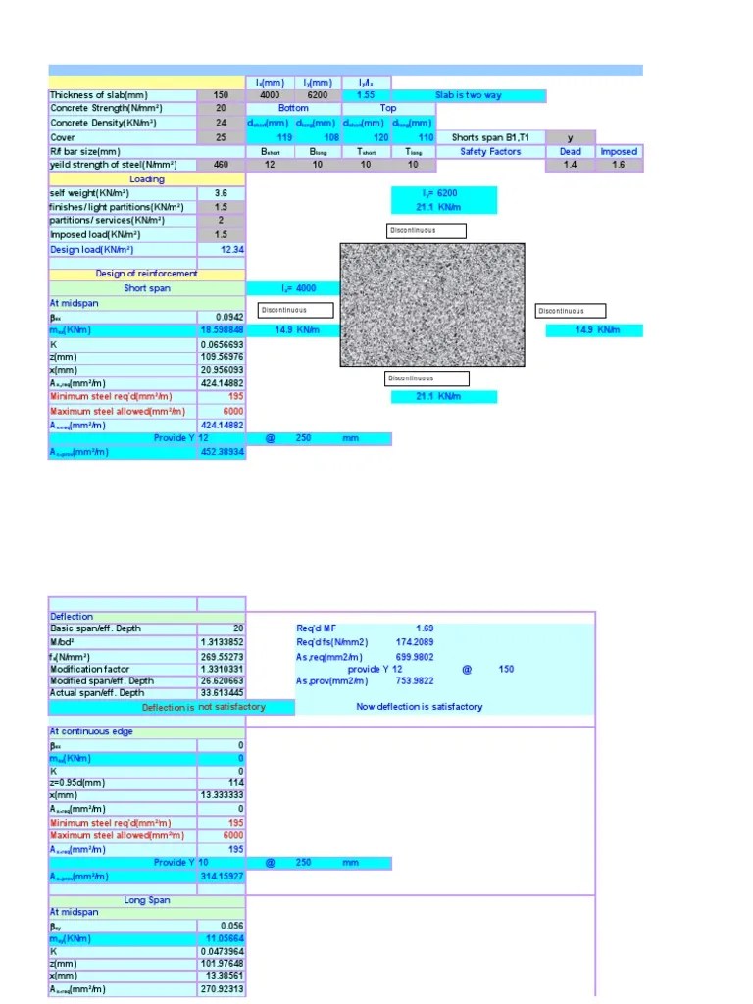Click the Discontinuous box above the slab diagram
The width and height of the screenshot is (753, 1004).
(427, 231)
